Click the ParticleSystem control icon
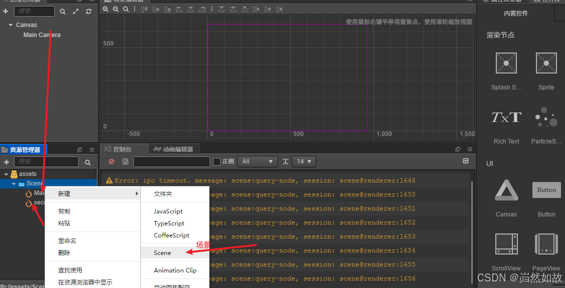This screenshot has height=288, width=565. [546, 117]
